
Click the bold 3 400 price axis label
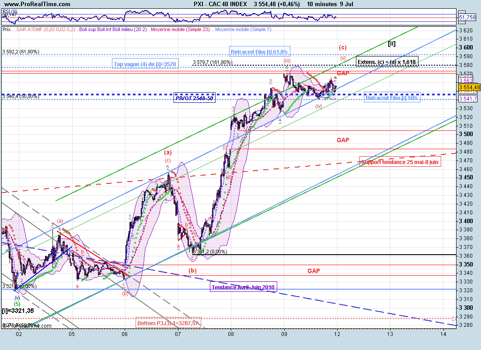click(466, 221)
